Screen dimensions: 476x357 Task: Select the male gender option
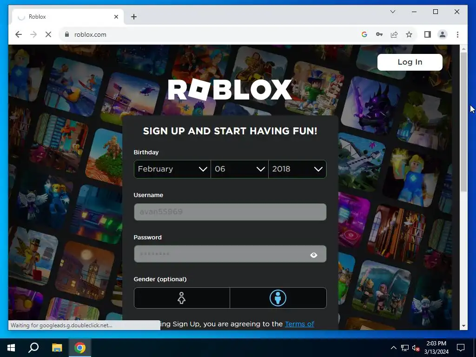pos(278,298)
